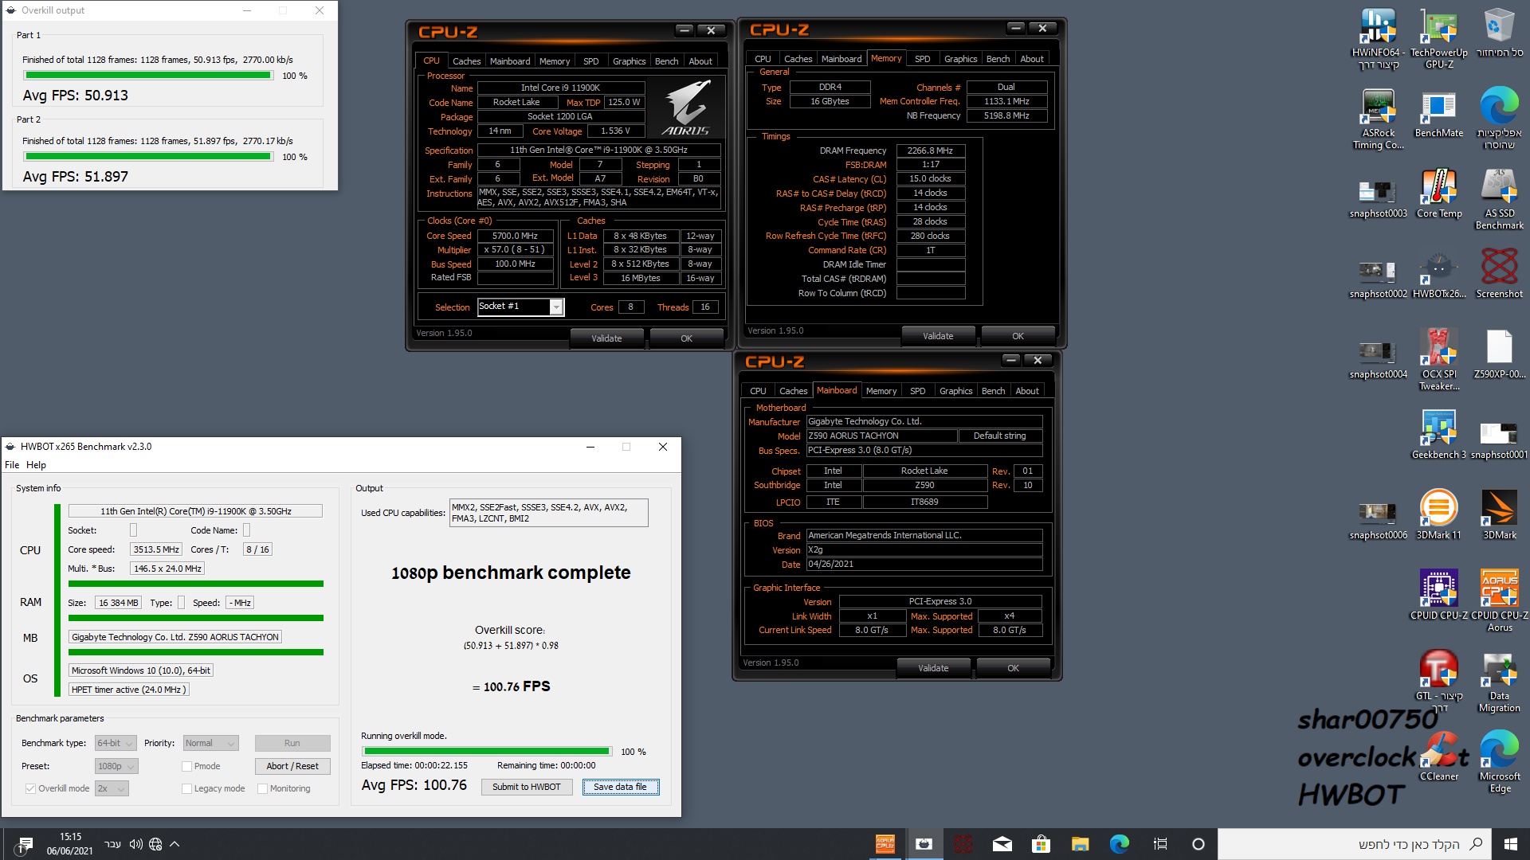Open AS SSD Benchmark icon
The width and height of the screenshot is (1530, 860).
coord(1499,199)
